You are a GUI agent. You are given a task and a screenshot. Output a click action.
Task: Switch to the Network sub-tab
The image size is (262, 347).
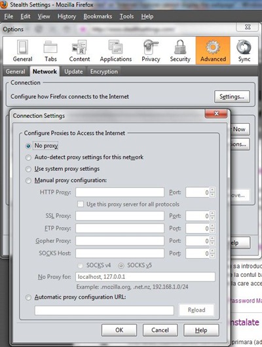click(x=45, y=71)
